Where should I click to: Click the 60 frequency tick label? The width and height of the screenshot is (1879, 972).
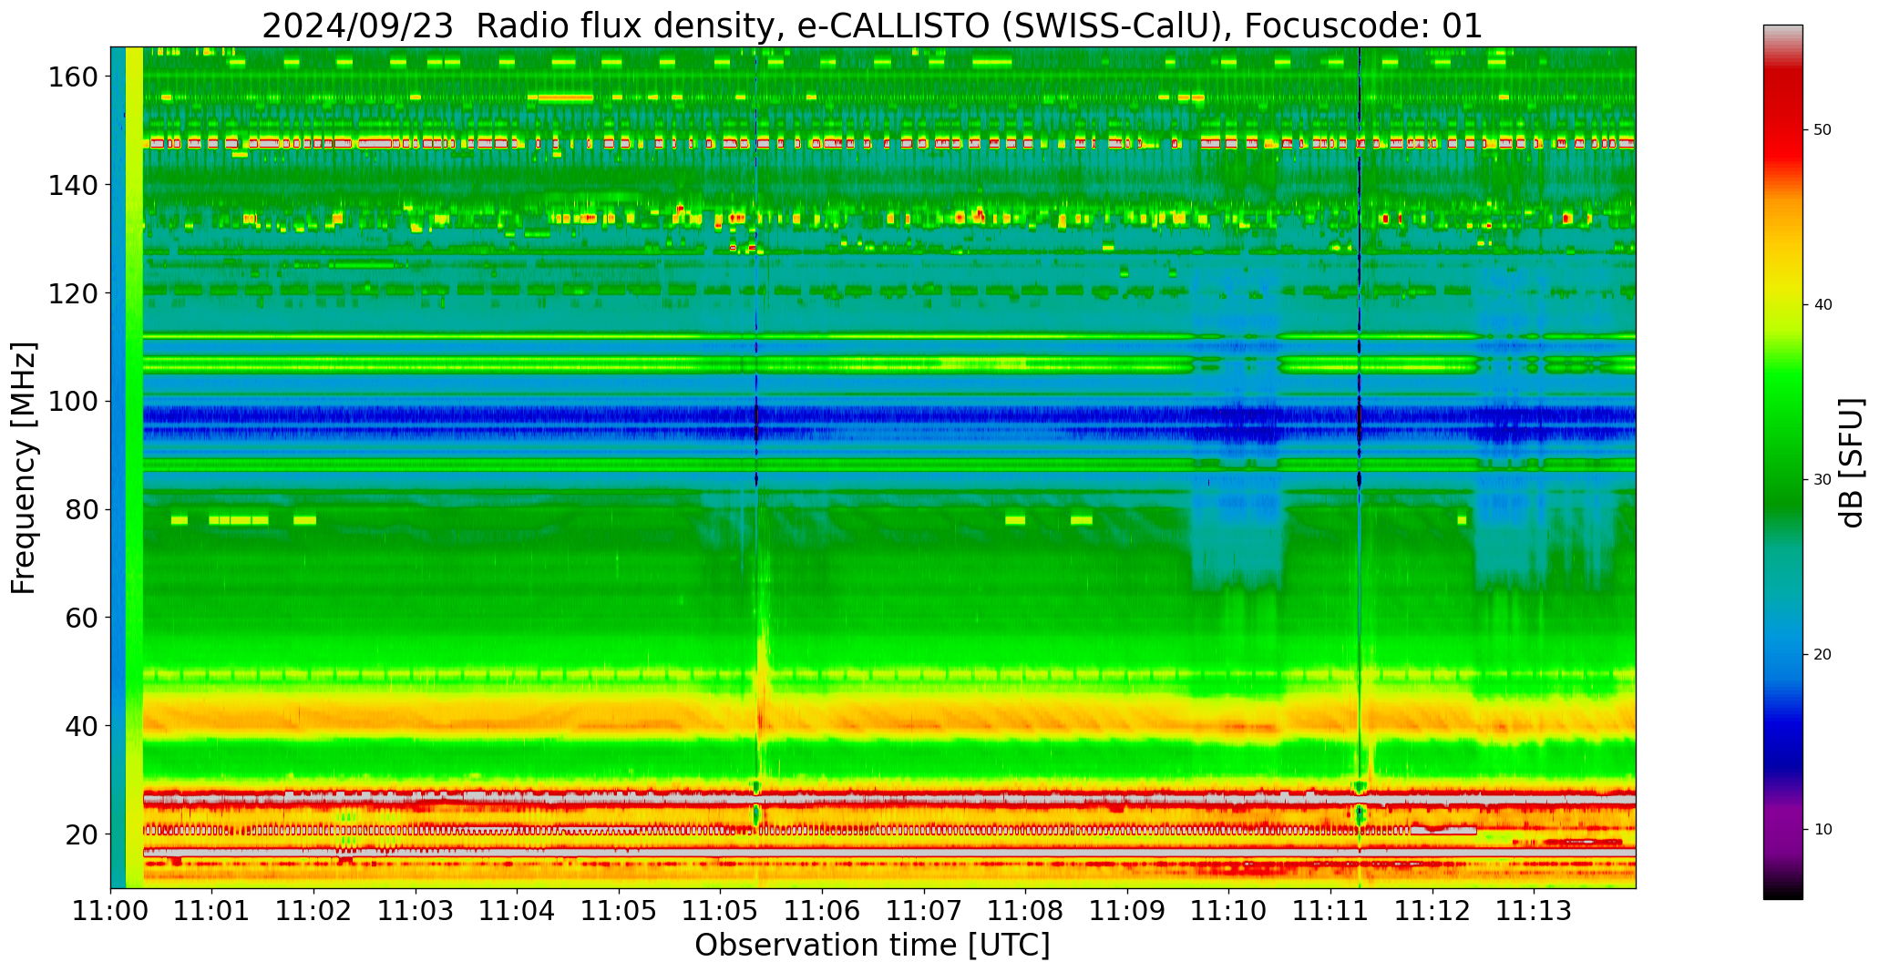point(81,618)
